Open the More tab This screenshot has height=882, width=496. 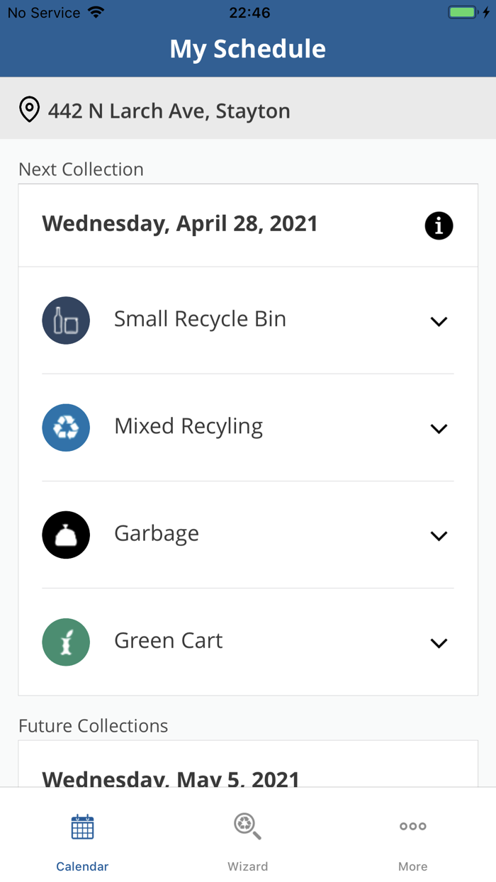413,840
